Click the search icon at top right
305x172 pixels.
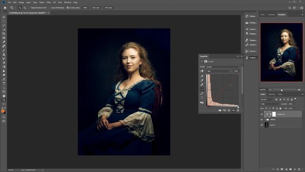(290, 8)
